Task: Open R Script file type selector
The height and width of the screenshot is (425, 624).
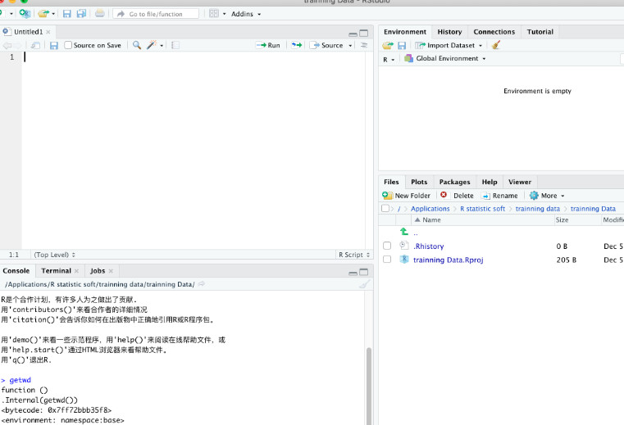Action: (x=353, y=255)
